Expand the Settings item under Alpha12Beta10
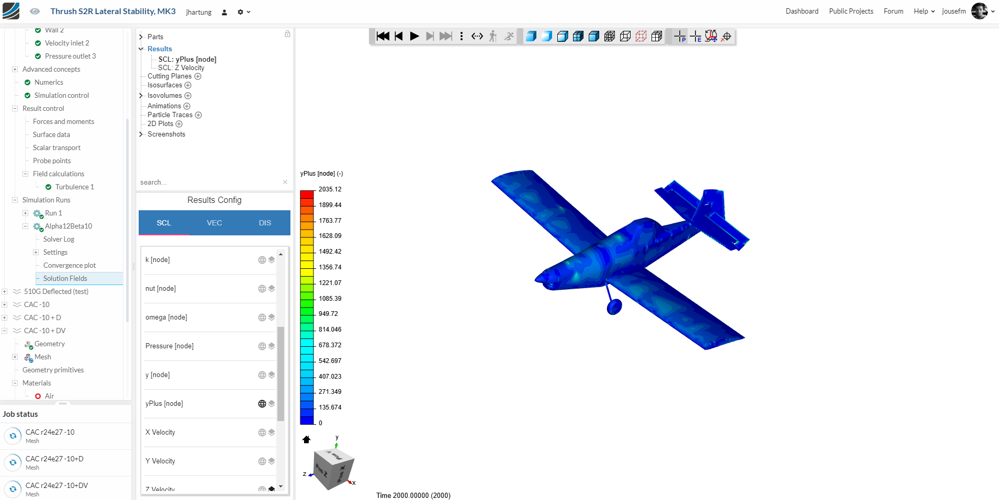 [36, 253]
